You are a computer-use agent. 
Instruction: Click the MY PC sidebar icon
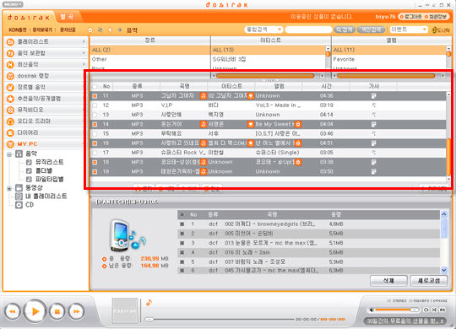click(x=10, y=144)
